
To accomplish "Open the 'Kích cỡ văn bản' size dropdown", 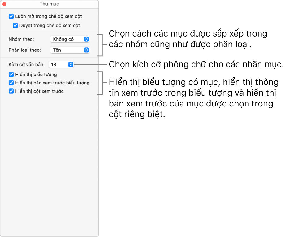I will pyautogui.click(x=61, y=65).
